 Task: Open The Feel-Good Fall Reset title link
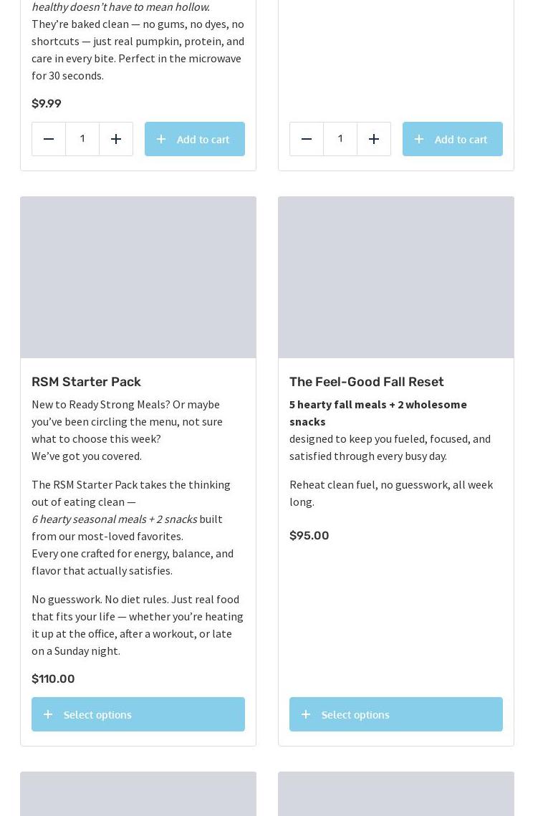tap(366, 381)
